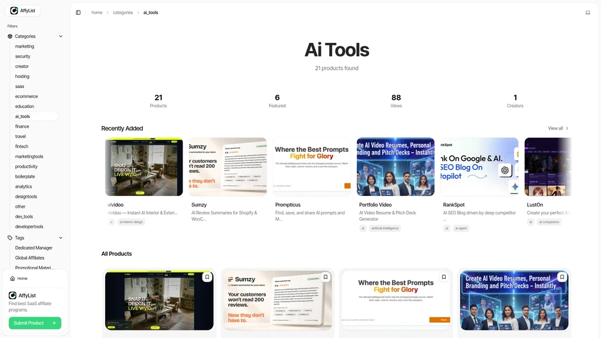Click the Home house icon

(x=13, y=279)
